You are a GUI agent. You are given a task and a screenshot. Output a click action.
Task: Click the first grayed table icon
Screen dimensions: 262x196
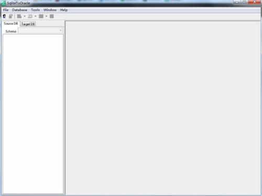(19, 16)
